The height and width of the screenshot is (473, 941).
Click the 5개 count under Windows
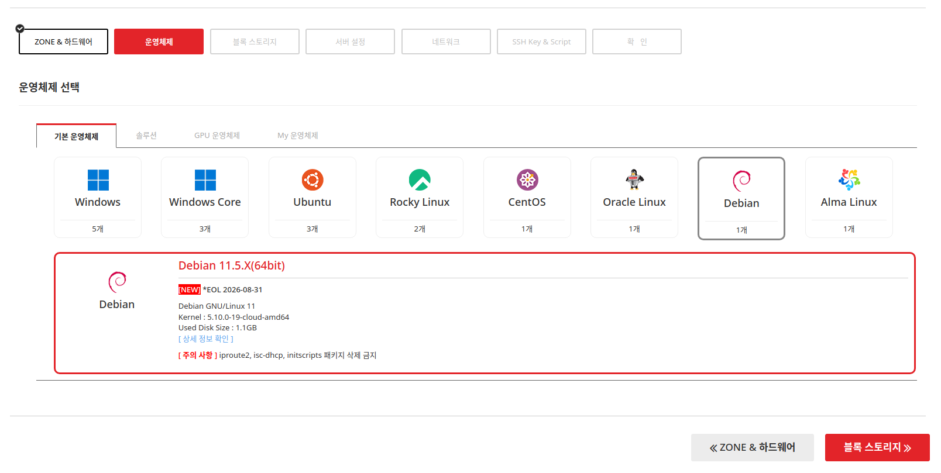coord(98,229)
